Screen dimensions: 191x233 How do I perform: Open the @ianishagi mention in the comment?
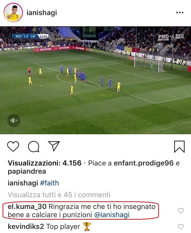[112, 215]
